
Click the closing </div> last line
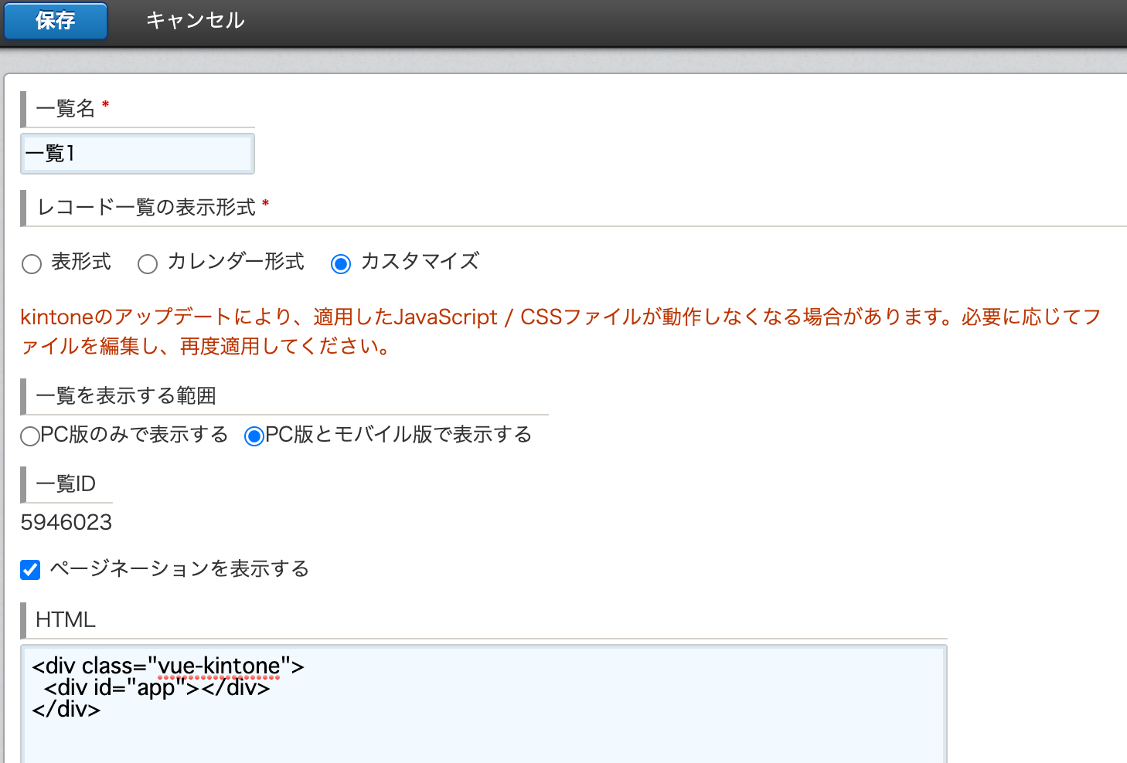(x=66, y=709)
